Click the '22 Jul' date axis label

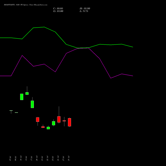coord(47,158)
